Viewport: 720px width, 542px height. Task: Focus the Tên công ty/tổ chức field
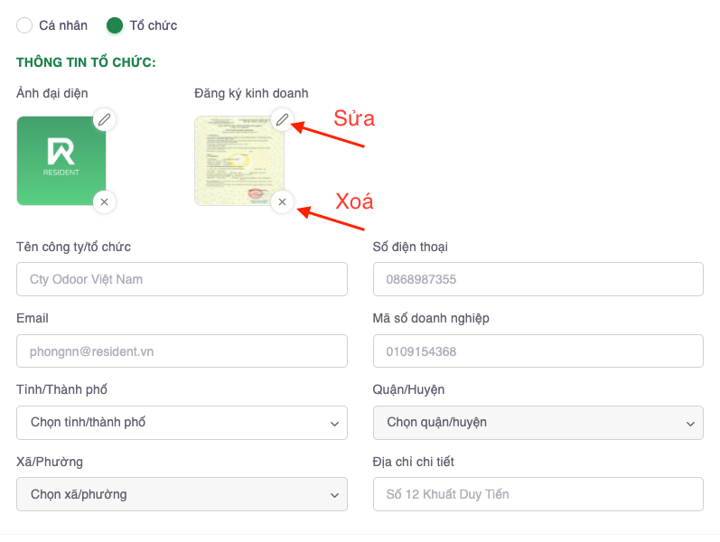(182, 279)
